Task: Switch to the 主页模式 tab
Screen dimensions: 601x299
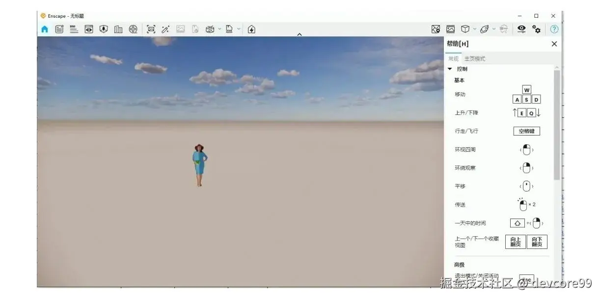Action: pyautogui.click(x=475, y=58)
